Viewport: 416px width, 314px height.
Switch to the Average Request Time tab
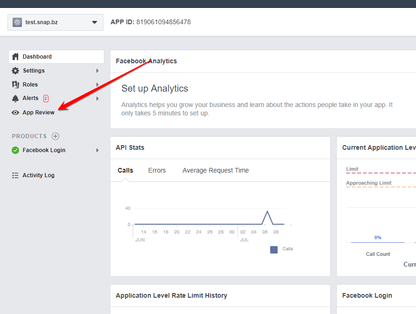(x=215, y=170)
